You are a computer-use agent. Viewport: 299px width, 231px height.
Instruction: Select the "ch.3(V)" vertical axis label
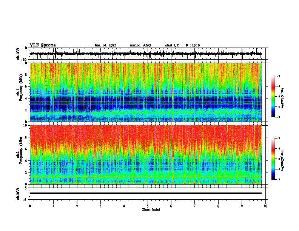click(18, 194)
